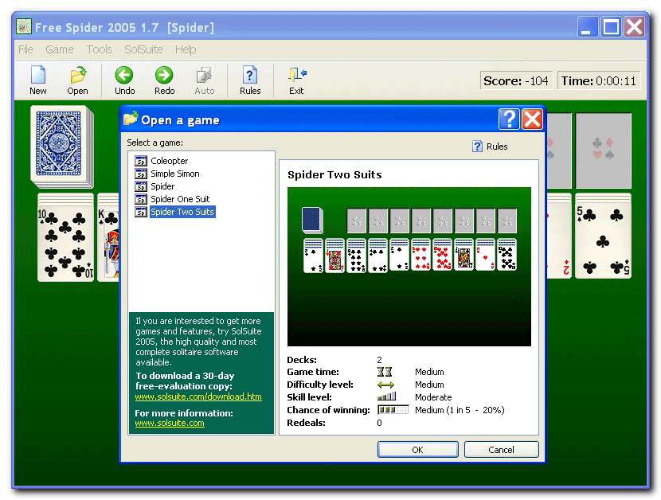Click the Exit door icon
This screenshot has width=661, height=500.
click(297, 75)
